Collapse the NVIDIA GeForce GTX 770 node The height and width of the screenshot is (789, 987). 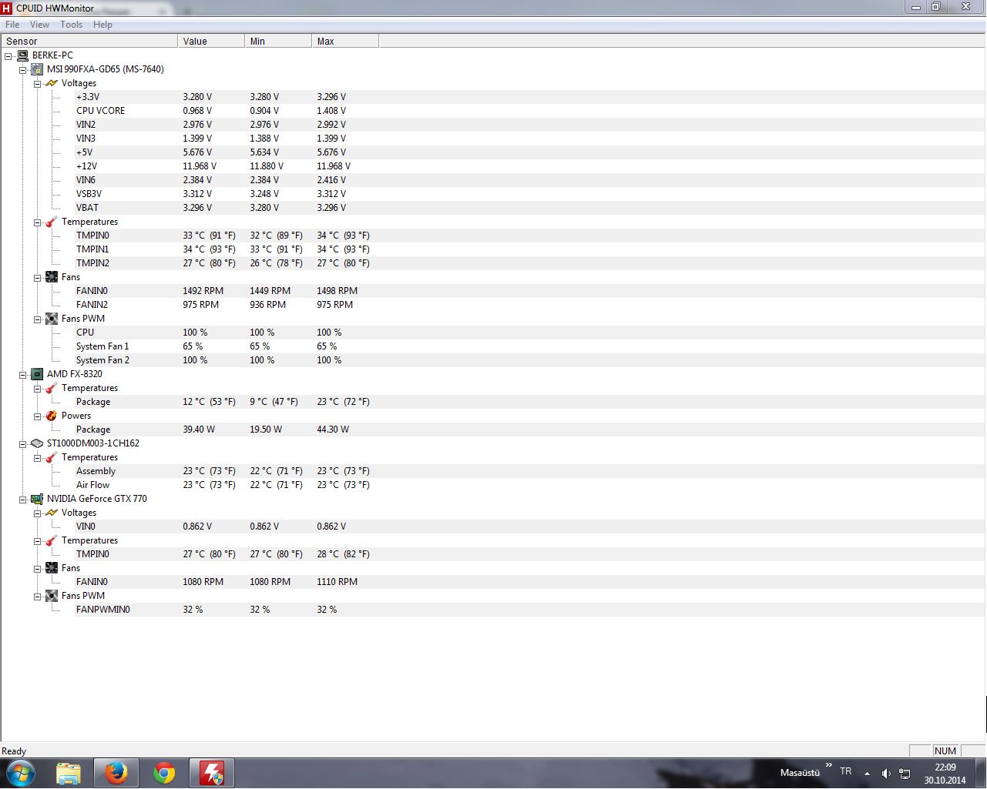[x=23, y=499]
